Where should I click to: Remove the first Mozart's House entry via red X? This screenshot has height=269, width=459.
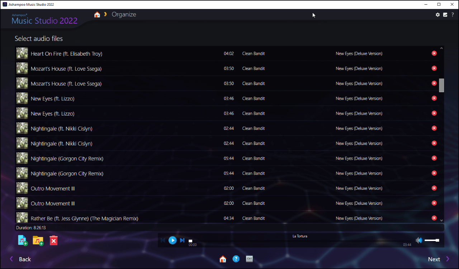(434, 69)
